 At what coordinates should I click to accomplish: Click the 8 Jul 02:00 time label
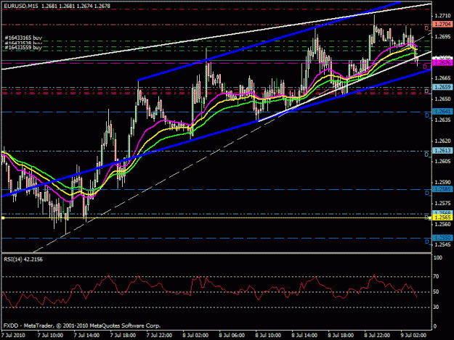click(195, 336)
